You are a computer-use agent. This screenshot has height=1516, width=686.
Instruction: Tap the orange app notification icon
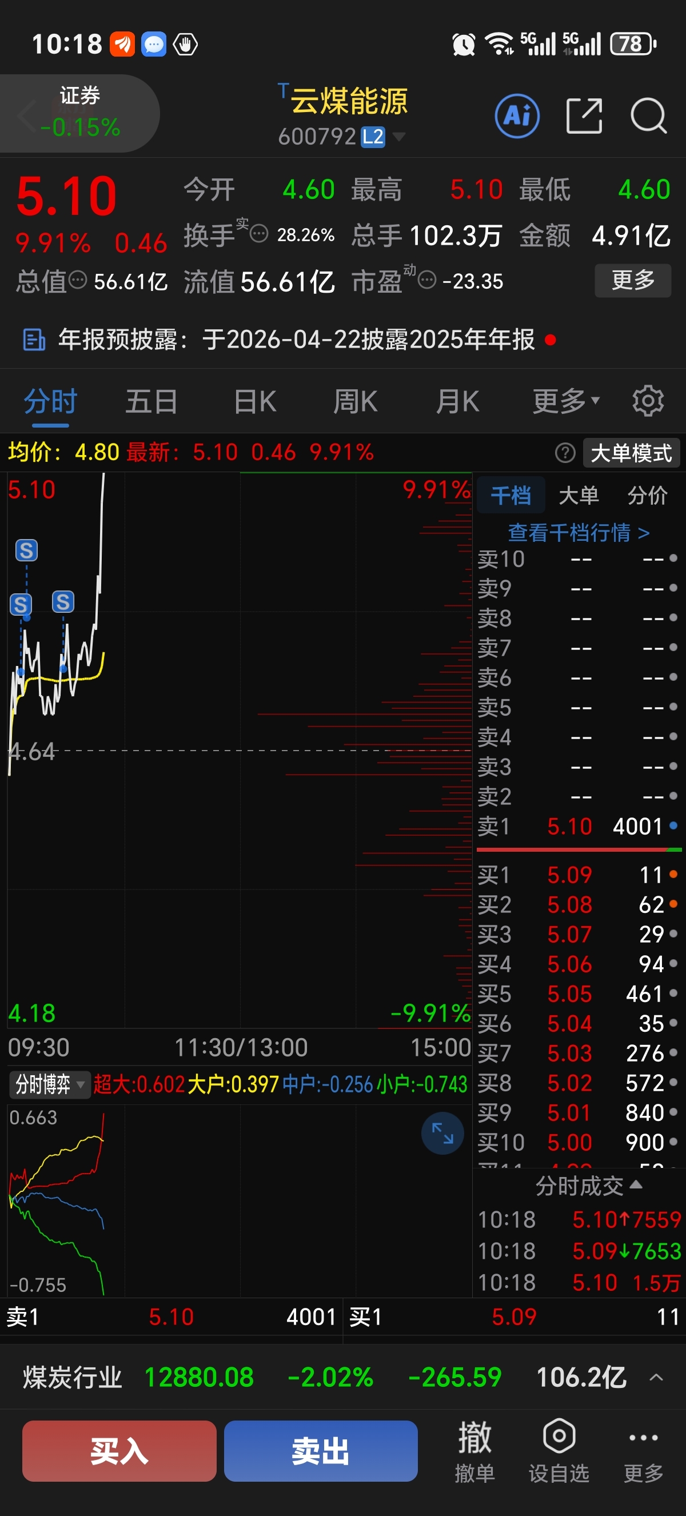pos(122,44)
